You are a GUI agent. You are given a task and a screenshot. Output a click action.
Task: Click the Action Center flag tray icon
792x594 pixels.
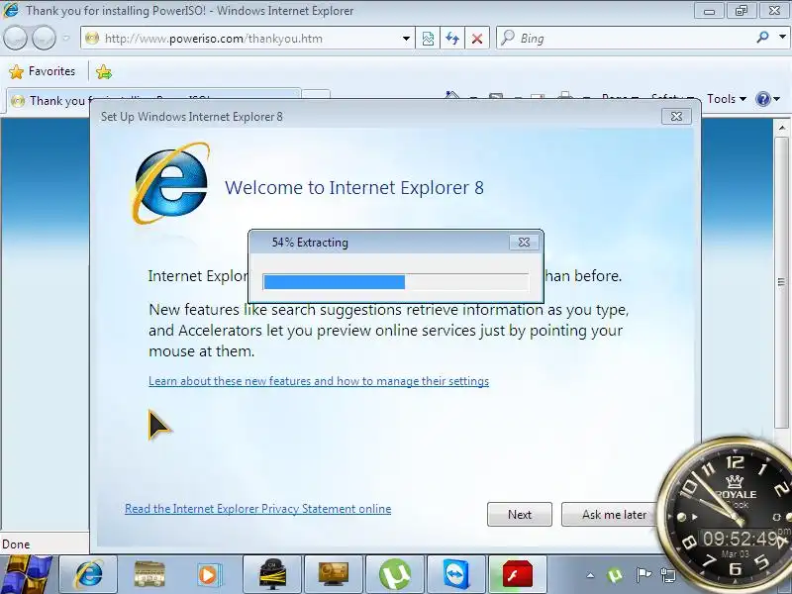pos(643,575)
